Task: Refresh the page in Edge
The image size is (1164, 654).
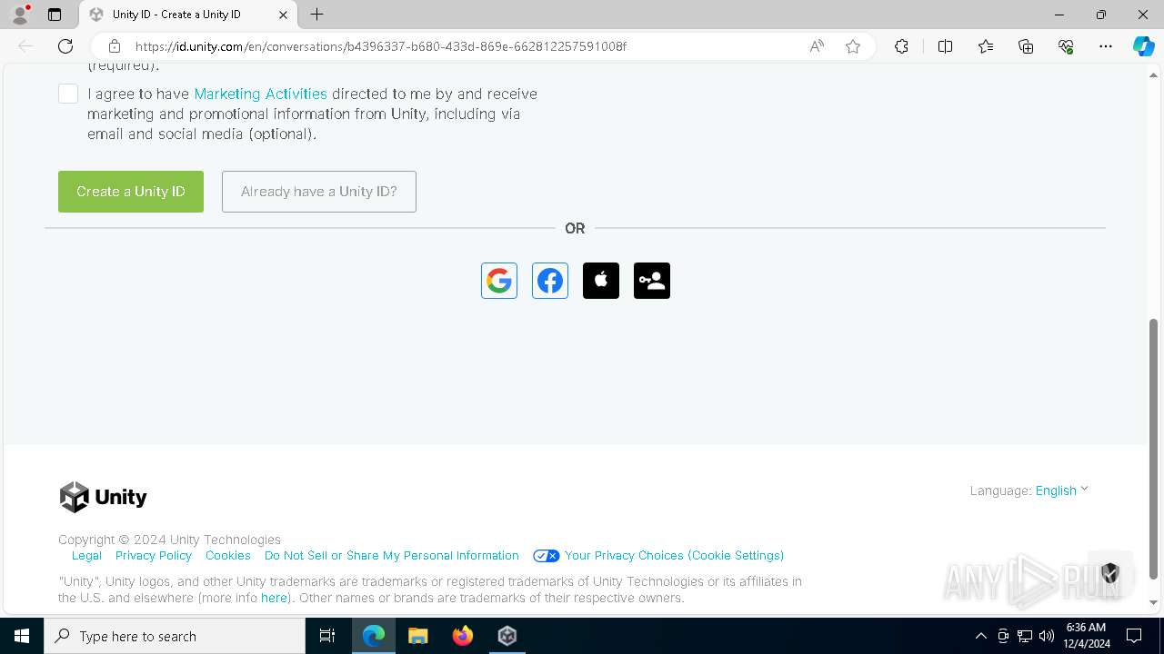Action: [65, 46]
